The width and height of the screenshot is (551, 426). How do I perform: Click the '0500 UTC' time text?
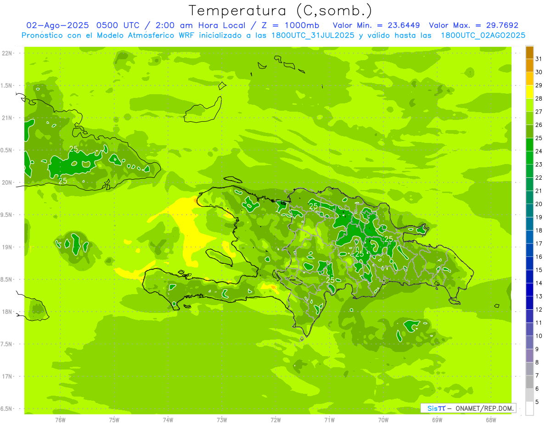118,25
